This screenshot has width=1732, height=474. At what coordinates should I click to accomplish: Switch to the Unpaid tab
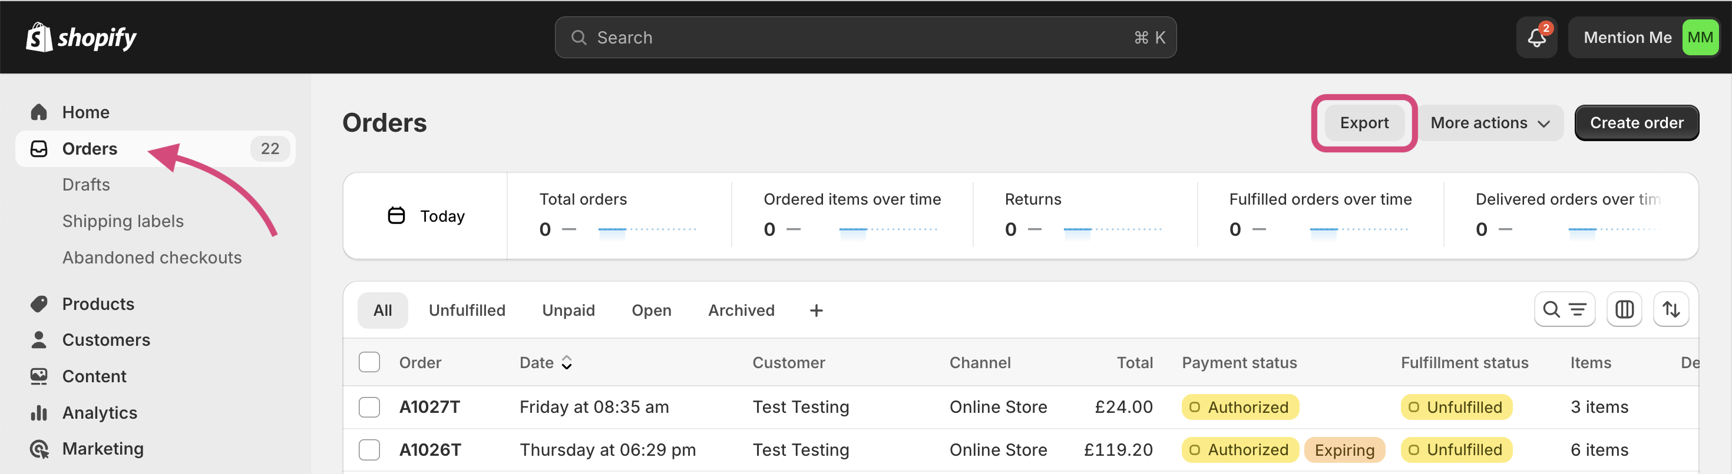(568, 310)
